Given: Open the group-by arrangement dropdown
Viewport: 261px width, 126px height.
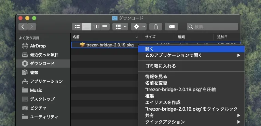Looking at the screenshot, I should 120,27.
